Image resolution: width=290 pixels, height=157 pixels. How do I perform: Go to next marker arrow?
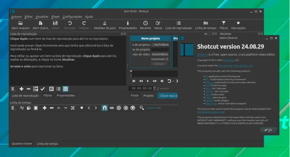pyautogui.click(x=96, y=108)
